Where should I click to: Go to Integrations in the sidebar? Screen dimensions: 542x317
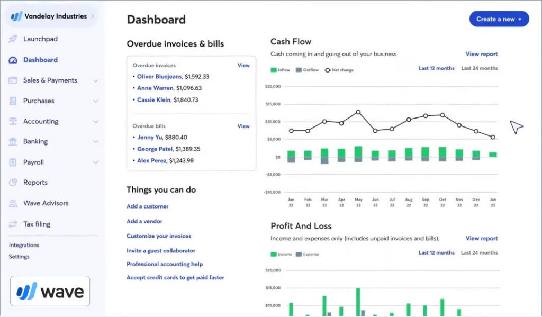[x=24, y=245]
